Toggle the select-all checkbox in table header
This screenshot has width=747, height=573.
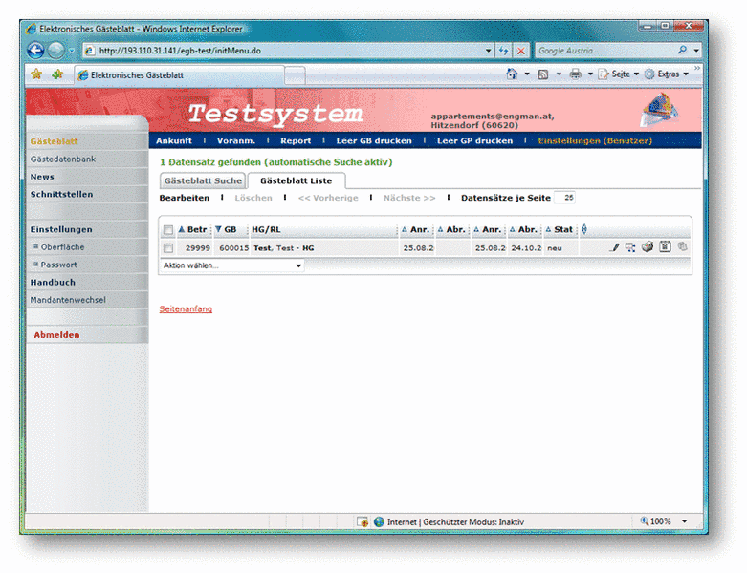(168, 230)
